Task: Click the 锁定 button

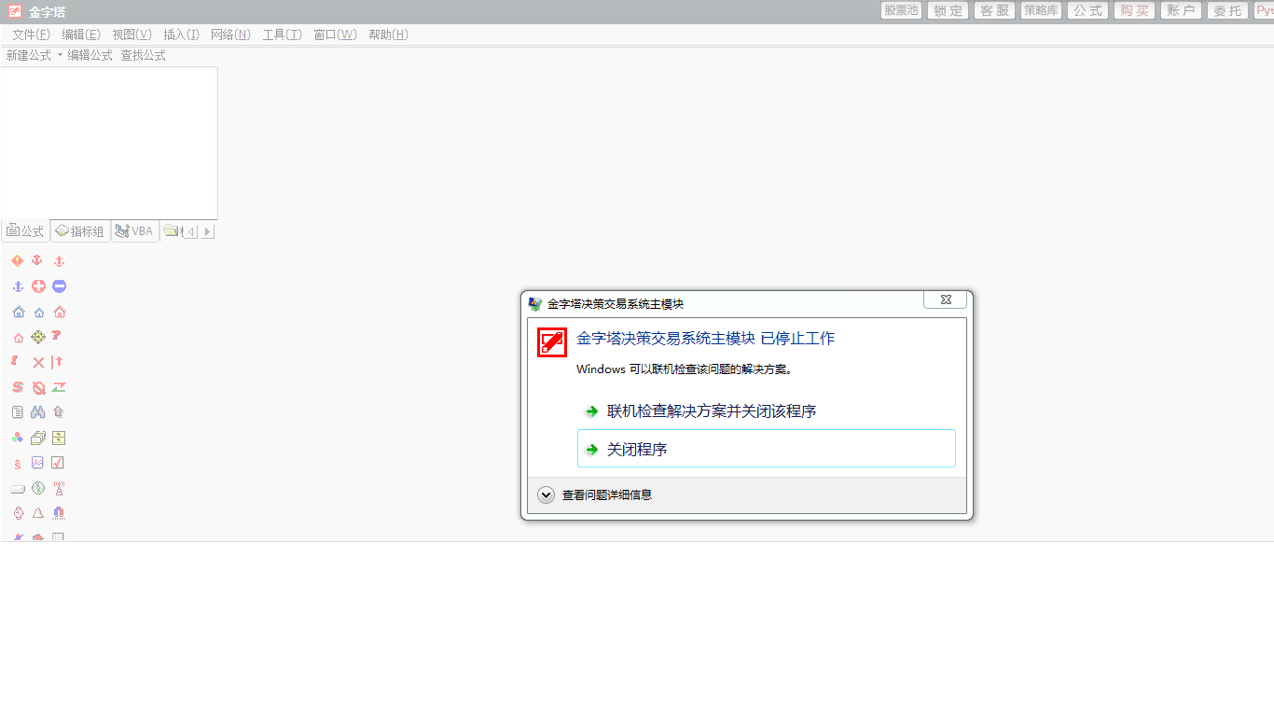Action: pyautogui.click(x=948, y=10)
